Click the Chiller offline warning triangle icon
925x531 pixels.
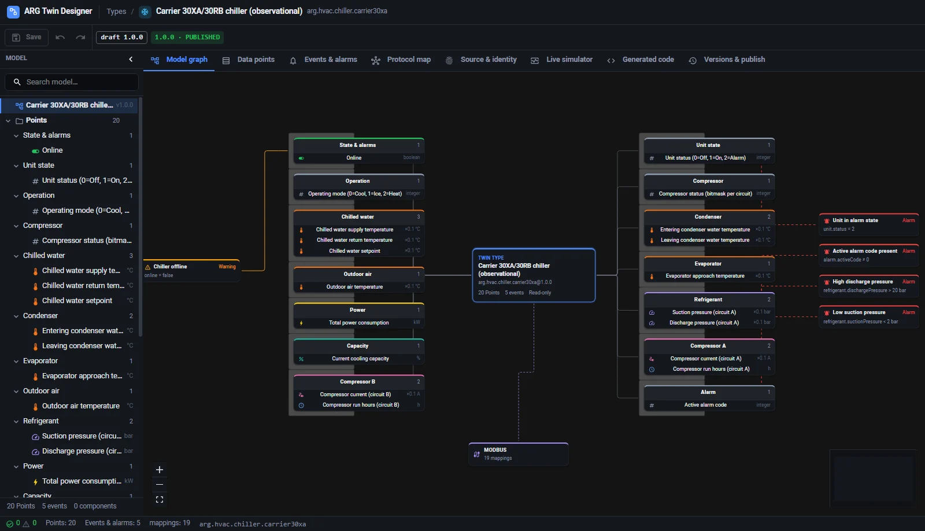pyautogui.click(x=148, y=267)
